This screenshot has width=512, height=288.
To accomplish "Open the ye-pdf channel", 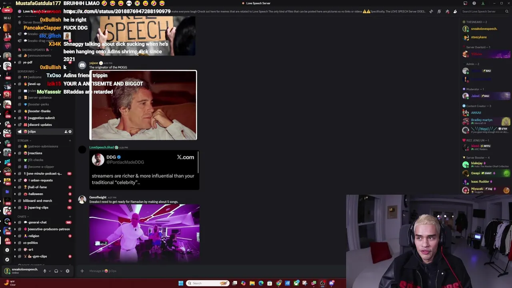I will click(44, 62).
